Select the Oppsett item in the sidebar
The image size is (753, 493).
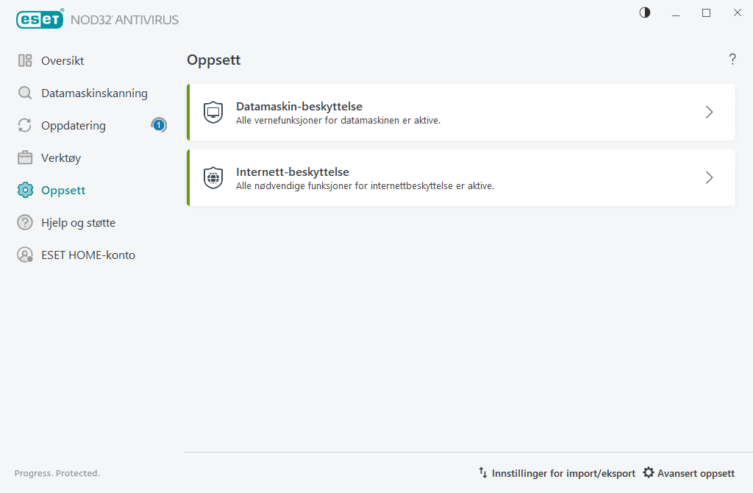point(63,191)
